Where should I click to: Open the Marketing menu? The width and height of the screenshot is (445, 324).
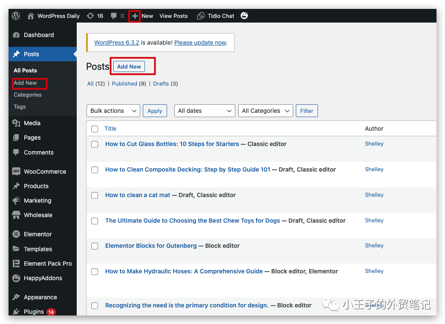click(x=43, y=201)
